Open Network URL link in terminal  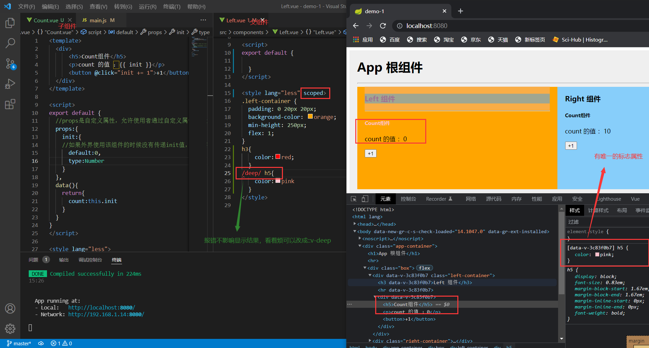coord(106,314)
